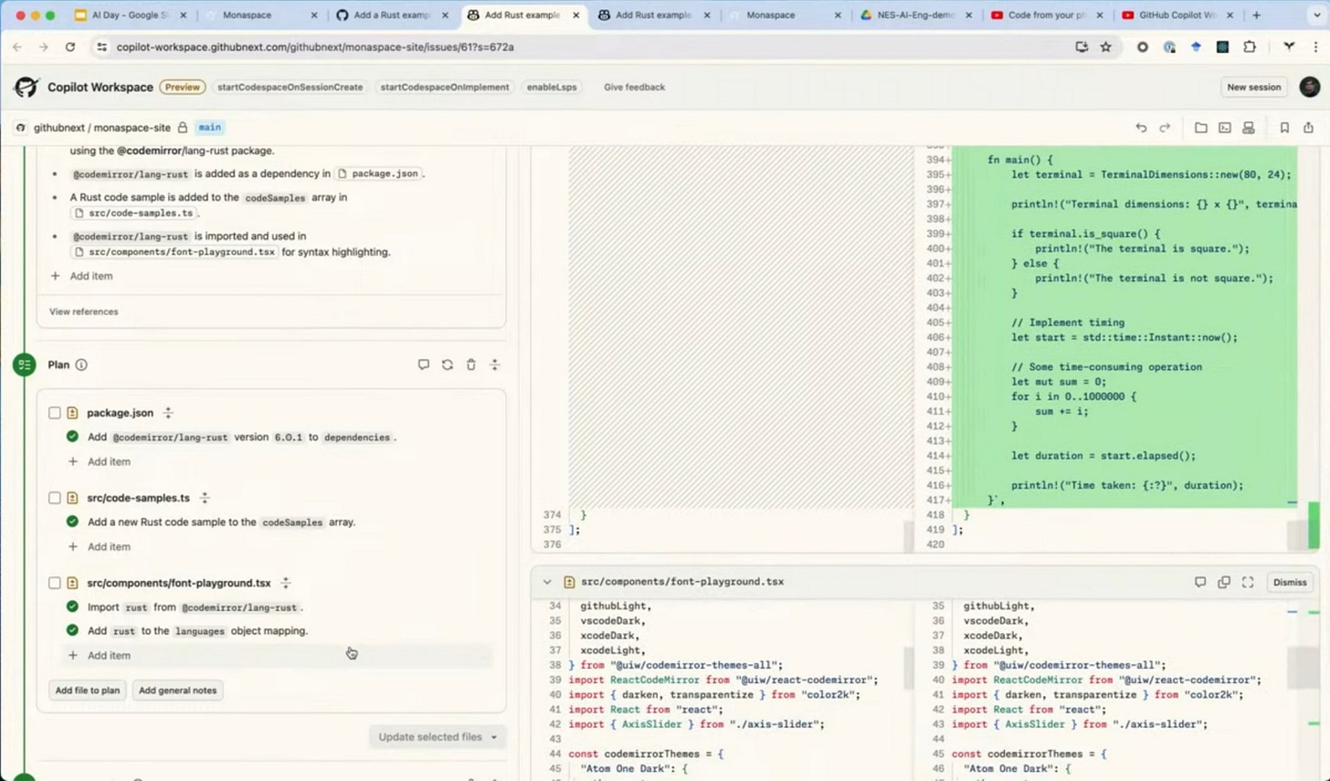
Task: Delete the Plan with trash icon
Action: tap(471, 364)
